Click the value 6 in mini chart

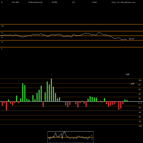tap(92, 136)
